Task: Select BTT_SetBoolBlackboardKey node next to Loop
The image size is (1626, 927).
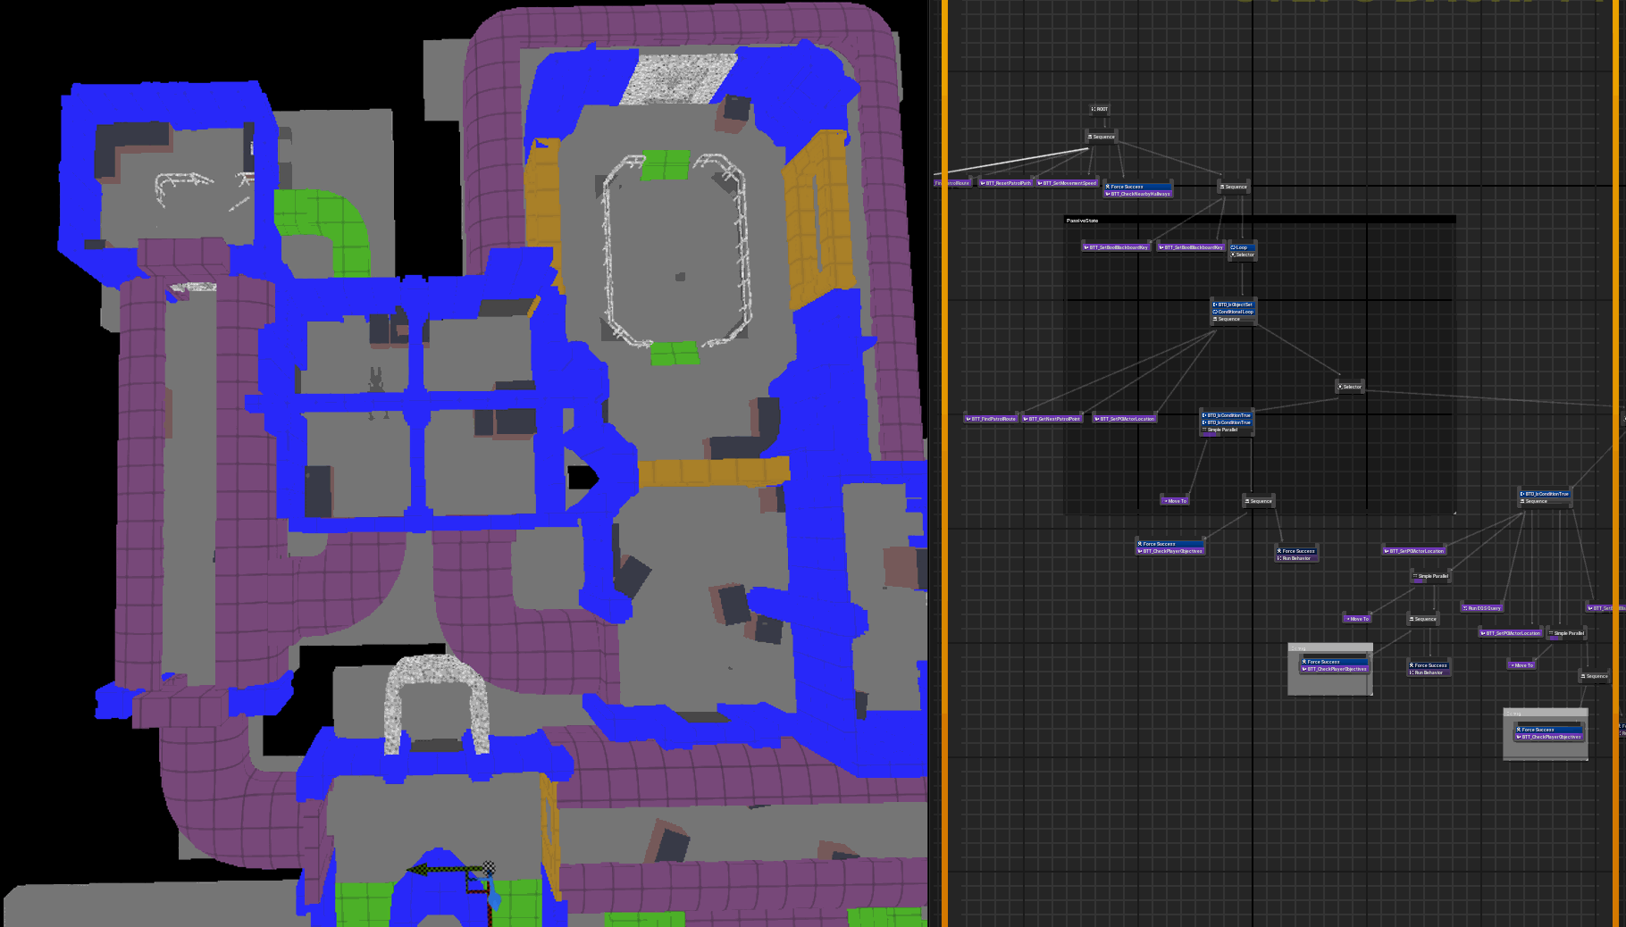Action: [1191, 247]
